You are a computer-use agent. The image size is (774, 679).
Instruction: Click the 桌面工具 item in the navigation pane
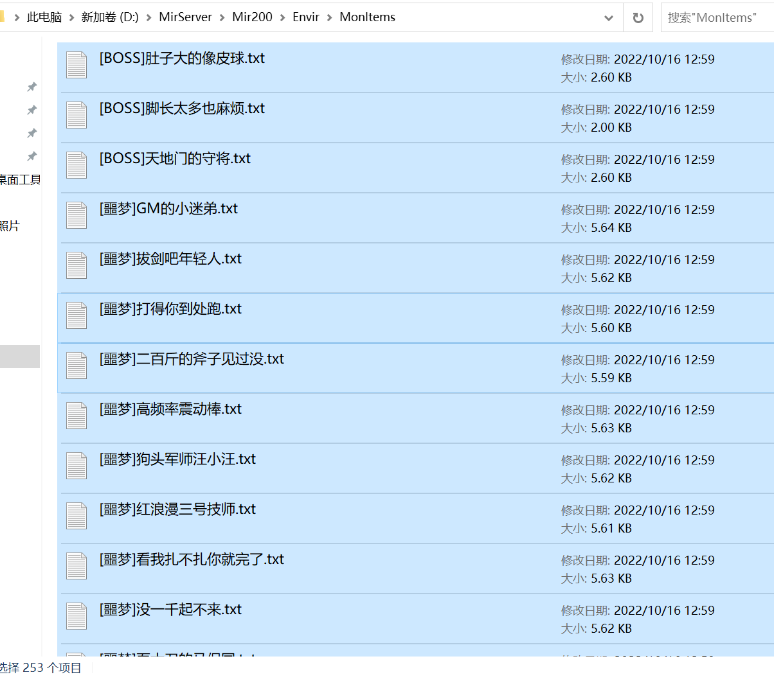pyautogui.click(x=20, y=180)
